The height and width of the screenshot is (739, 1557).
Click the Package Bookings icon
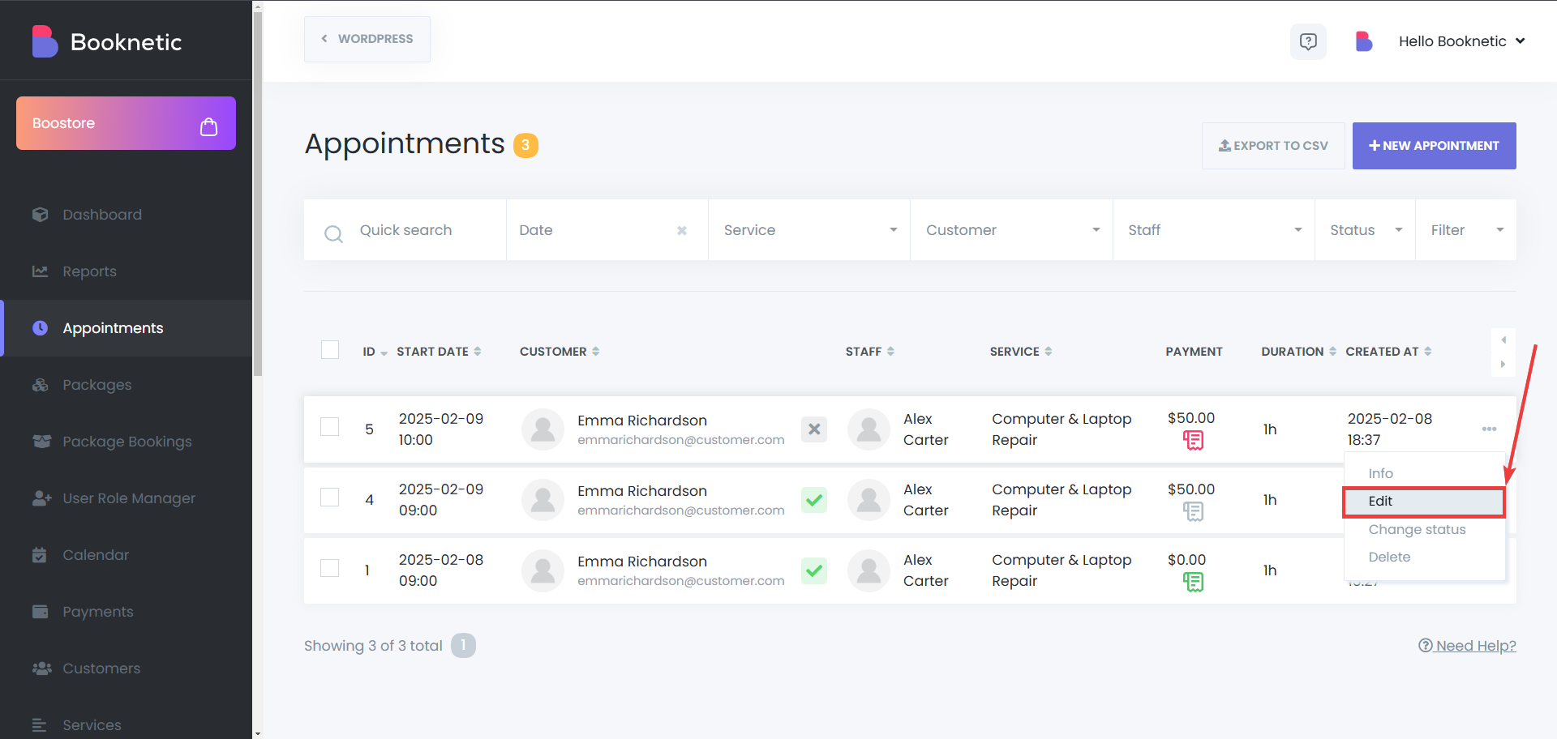tap(41, 442)
